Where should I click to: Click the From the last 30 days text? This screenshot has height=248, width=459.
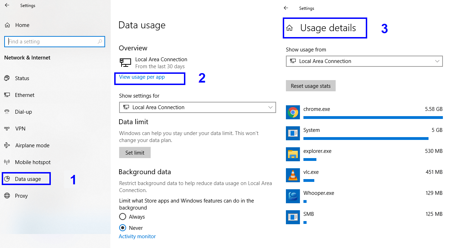[160, 66]
